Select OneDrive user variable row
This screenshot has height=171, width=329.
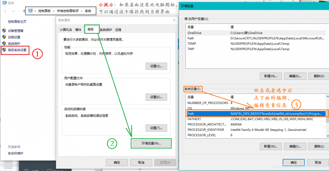[x=255, y=33]
